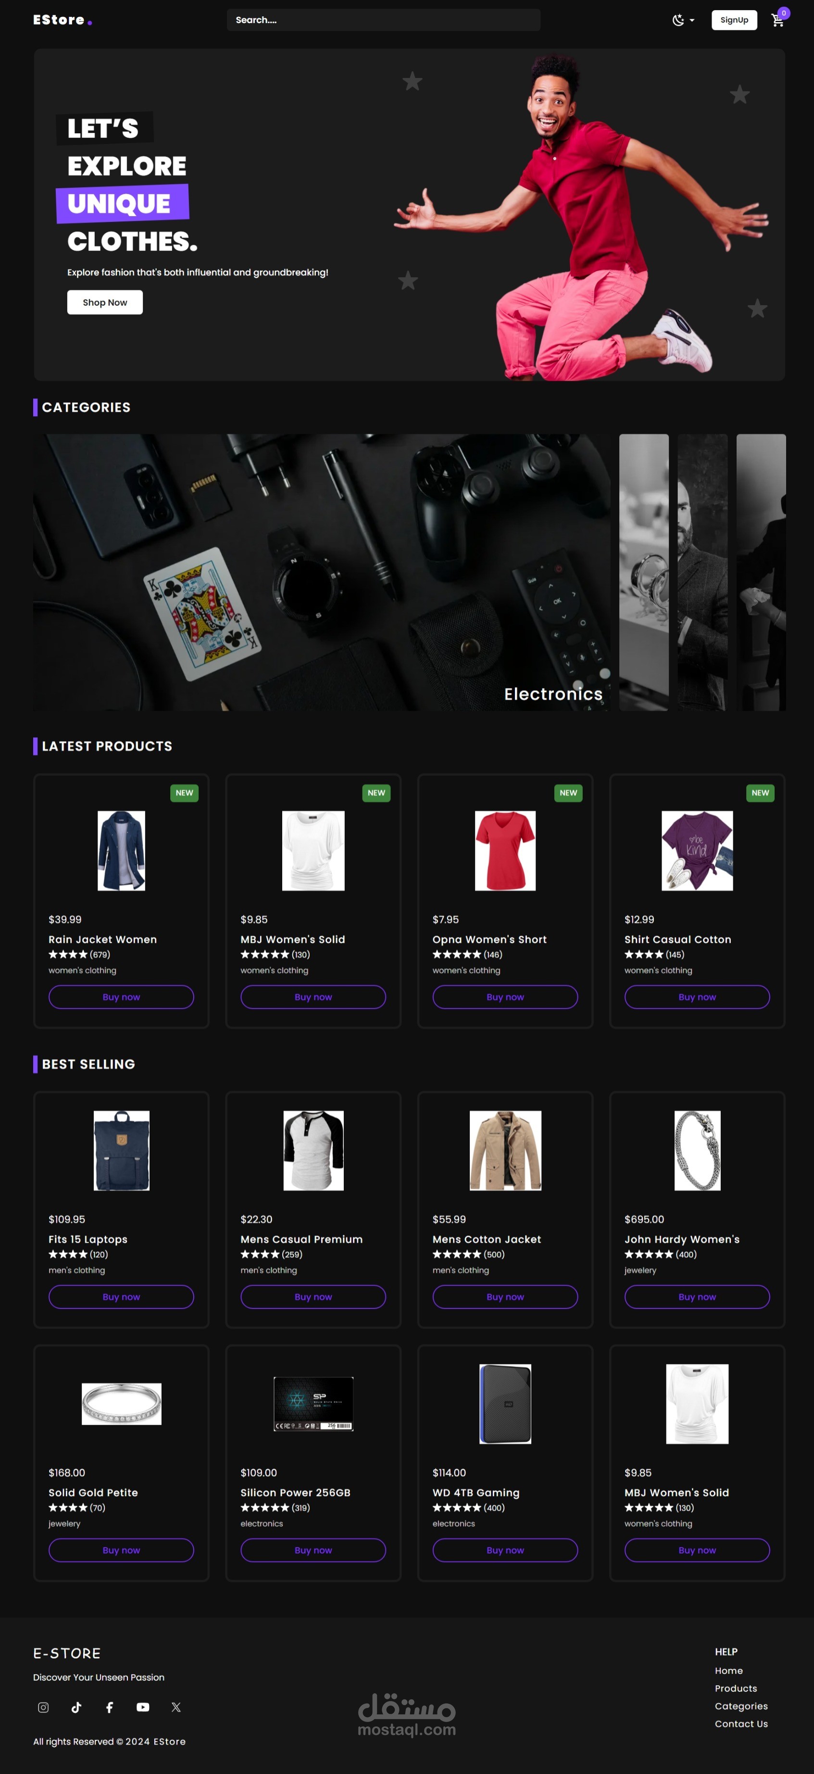Focus the Search input field
Viewport: 814px width, 1774px height.
(383, 20)
